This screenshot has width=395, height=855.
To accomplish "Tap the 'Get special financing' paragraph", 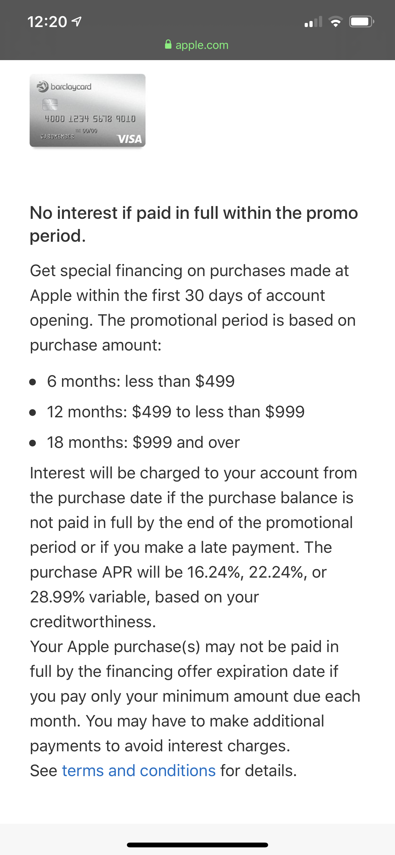I will tap(193, 308).
